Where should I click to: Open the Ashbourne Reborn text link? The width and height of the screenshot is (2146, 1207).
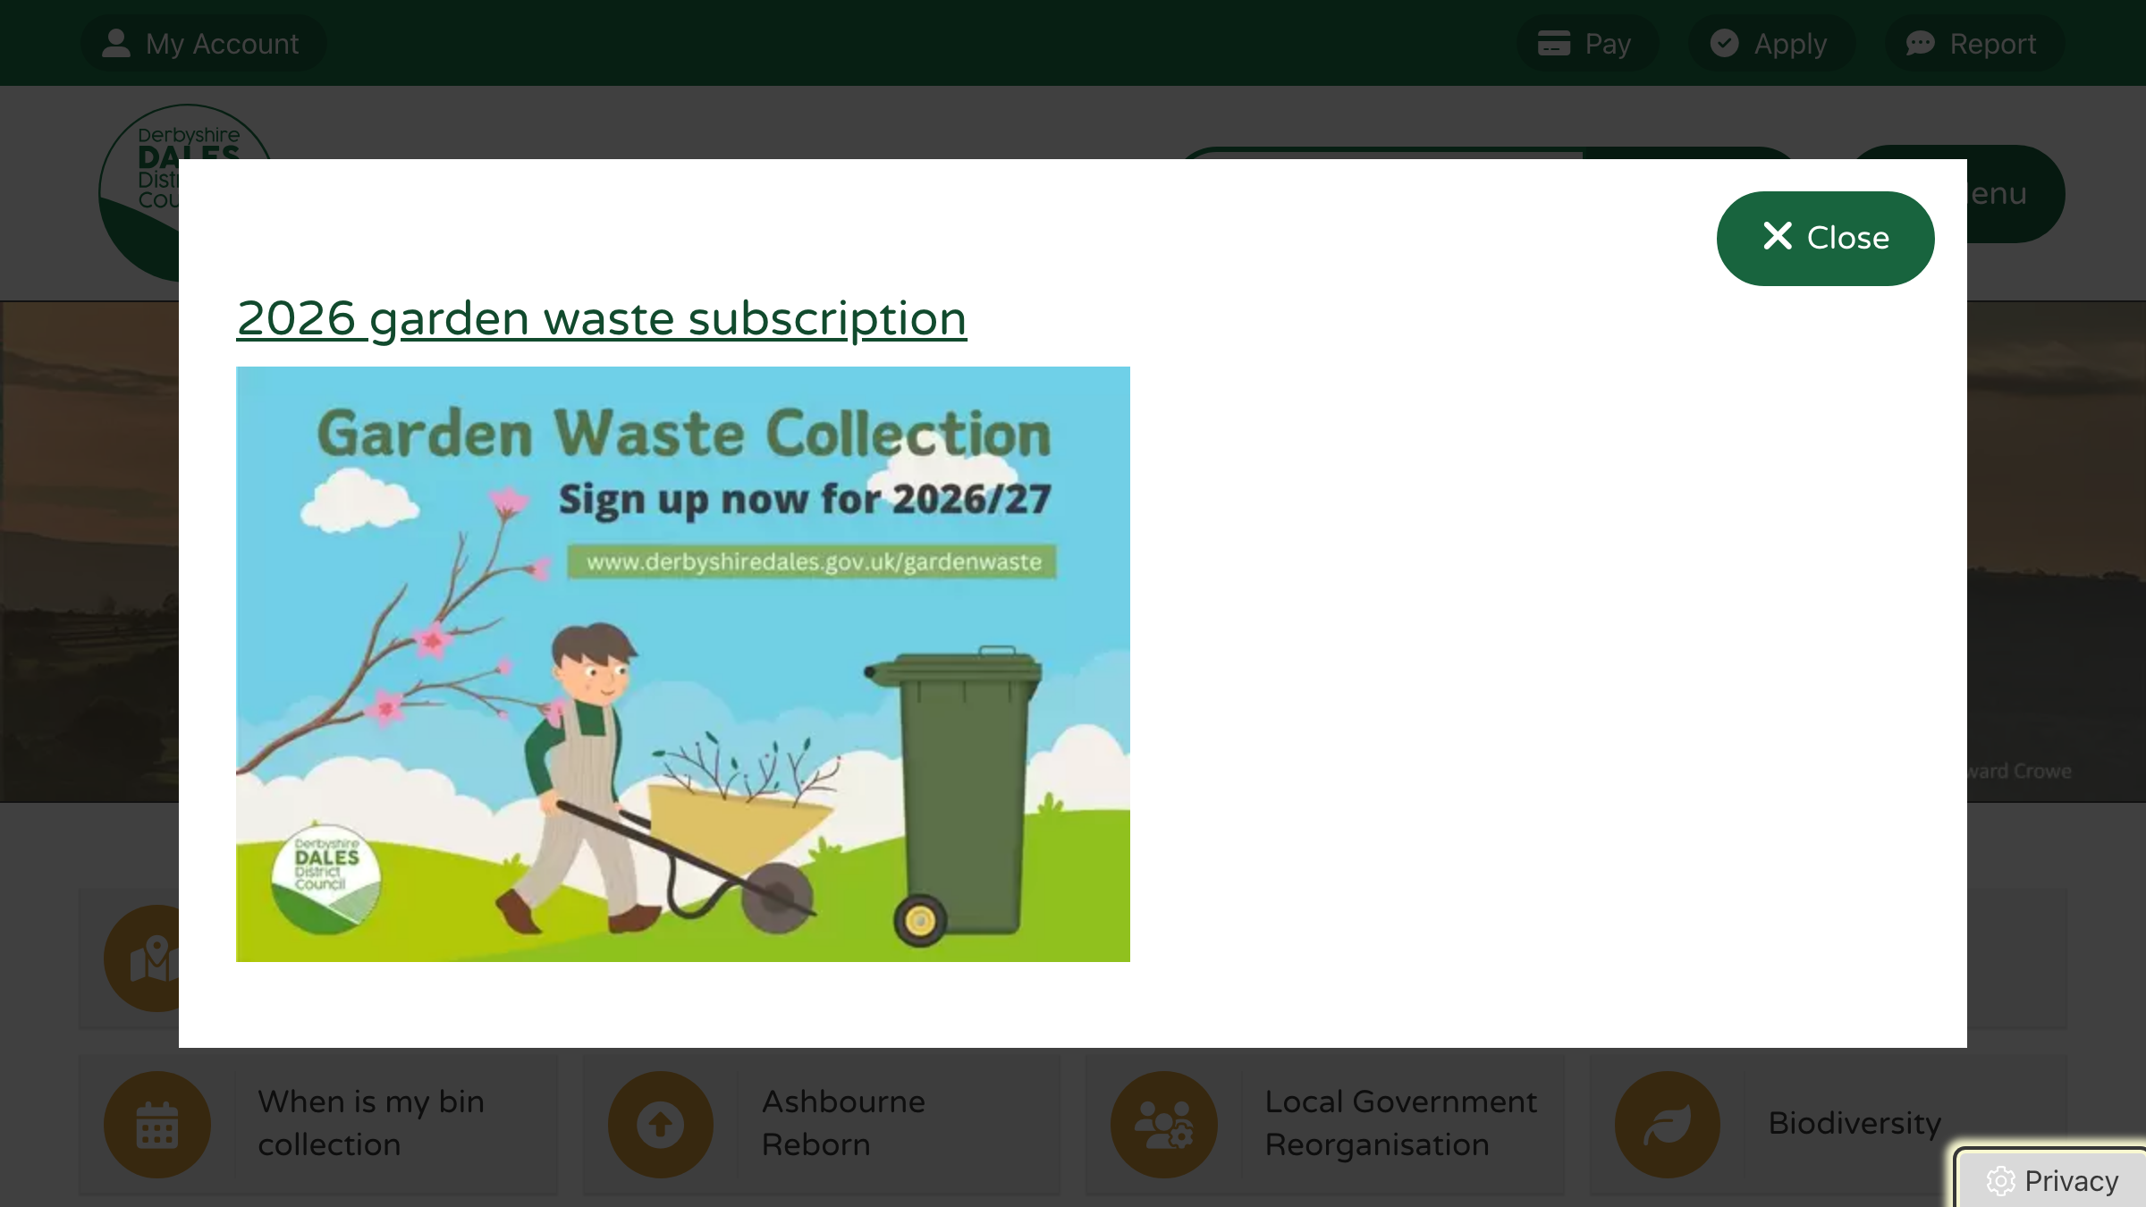pyautogui.click(x=843, y=1123)
